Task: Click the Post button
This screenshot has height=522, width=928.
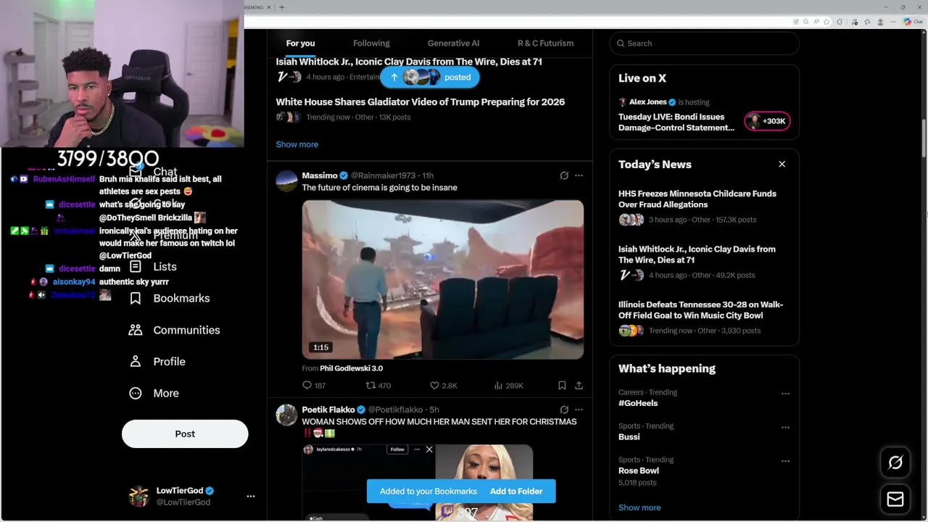Action: 185,434
